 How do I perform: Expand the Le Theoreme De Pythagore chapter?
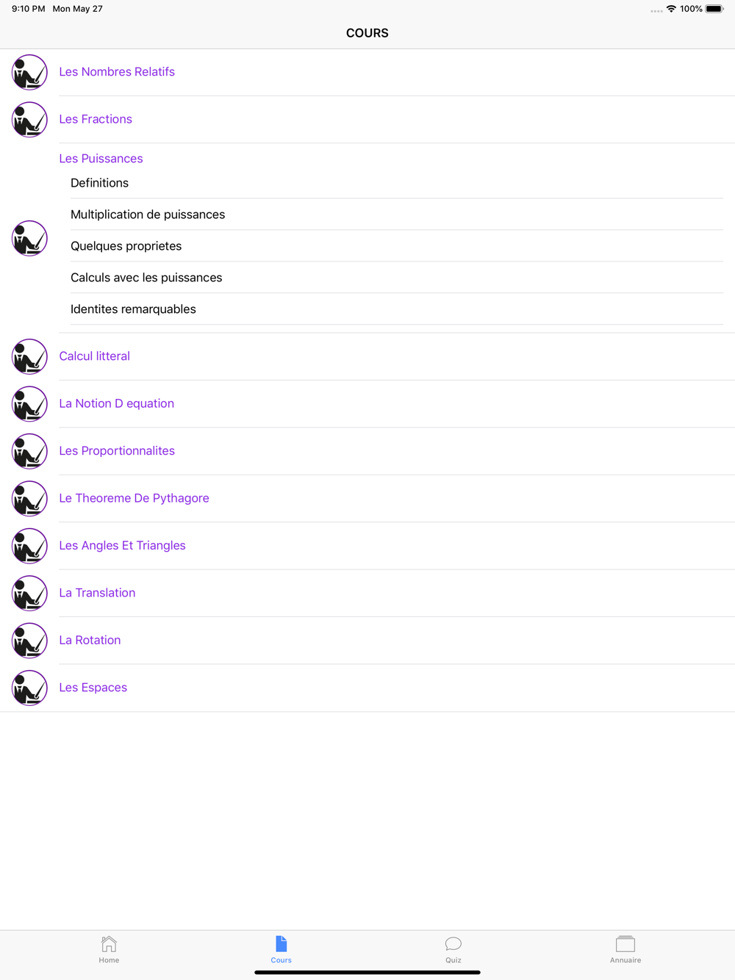pos(134,498)
